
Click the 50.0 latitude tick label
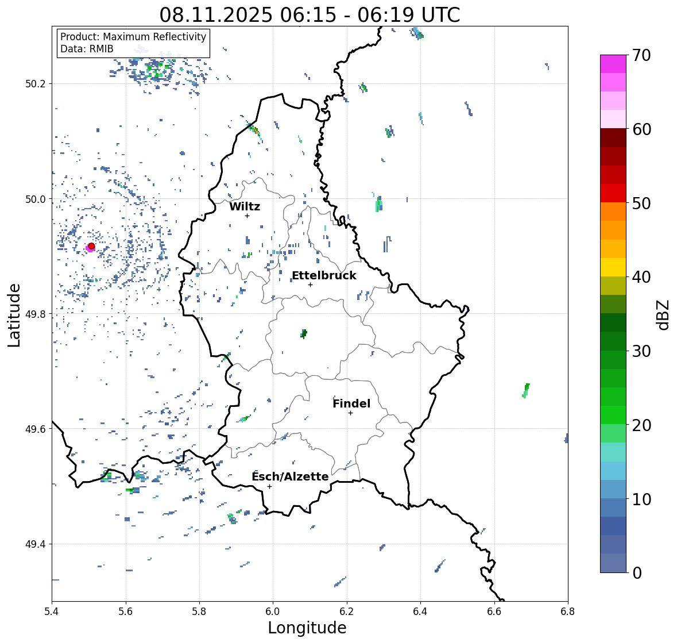(36, 199)
